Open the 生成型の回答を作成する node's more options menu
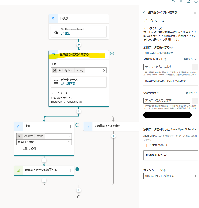 click(x=105, y=55)
